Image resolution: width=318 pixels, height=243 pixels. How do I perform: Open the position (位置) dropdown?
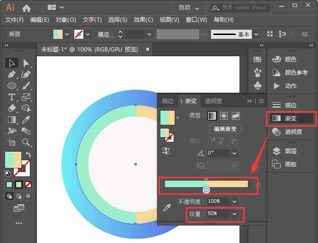click(235, 214)
